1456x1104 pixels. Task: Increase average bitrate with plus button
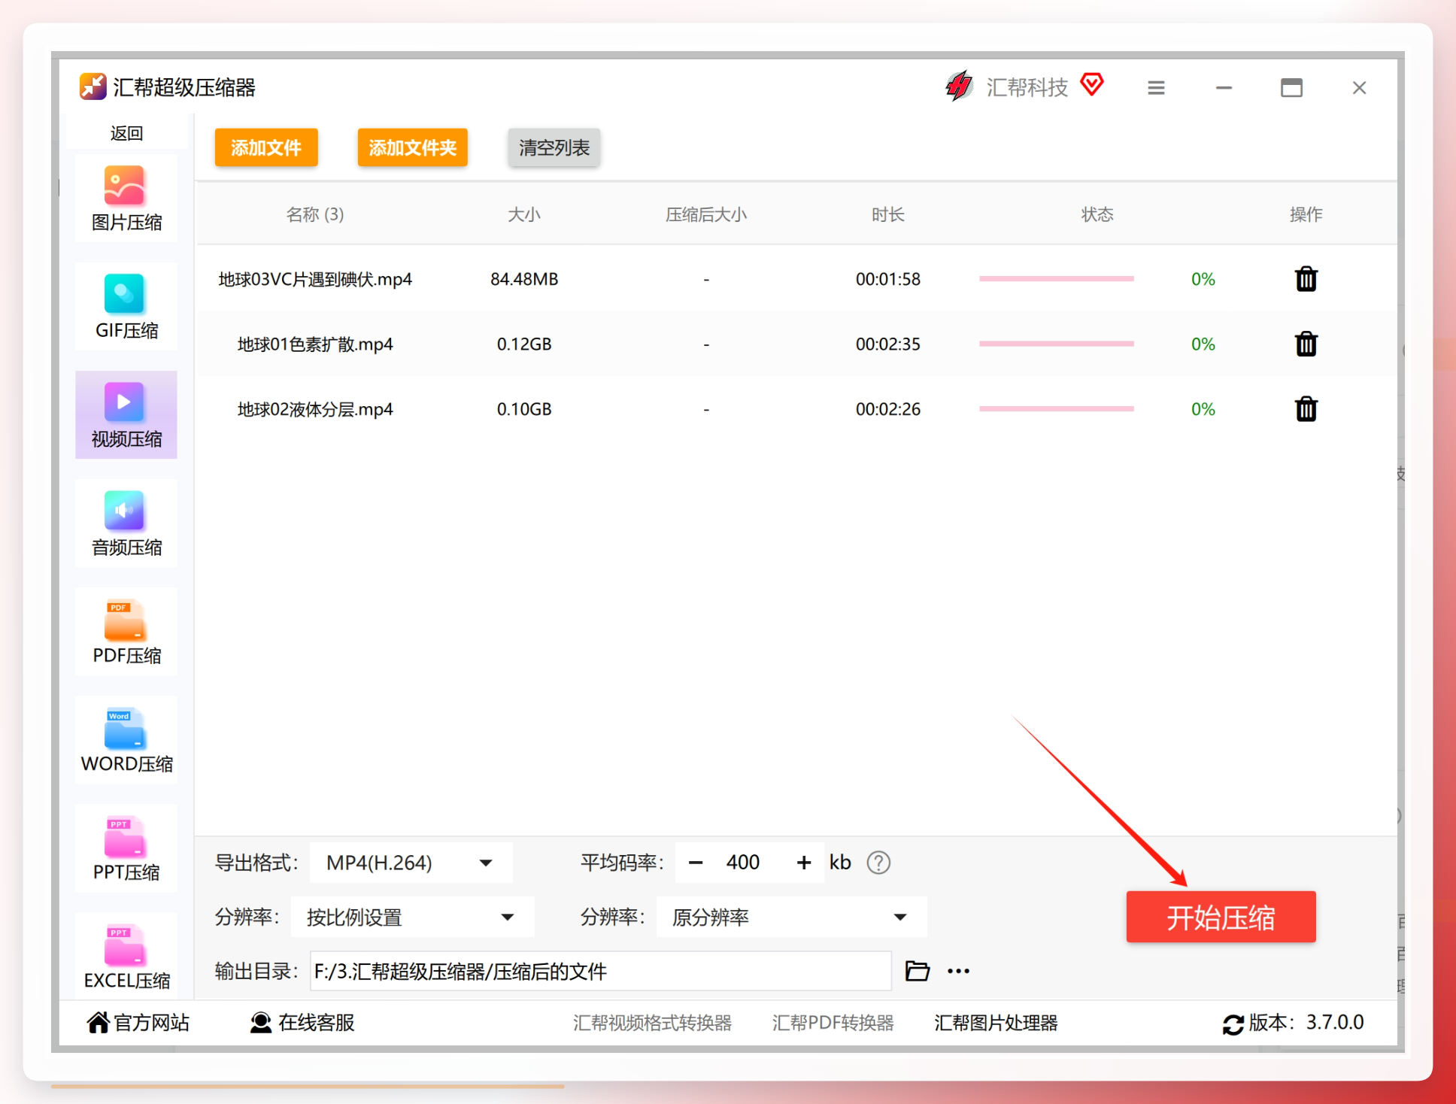[804, 863]
